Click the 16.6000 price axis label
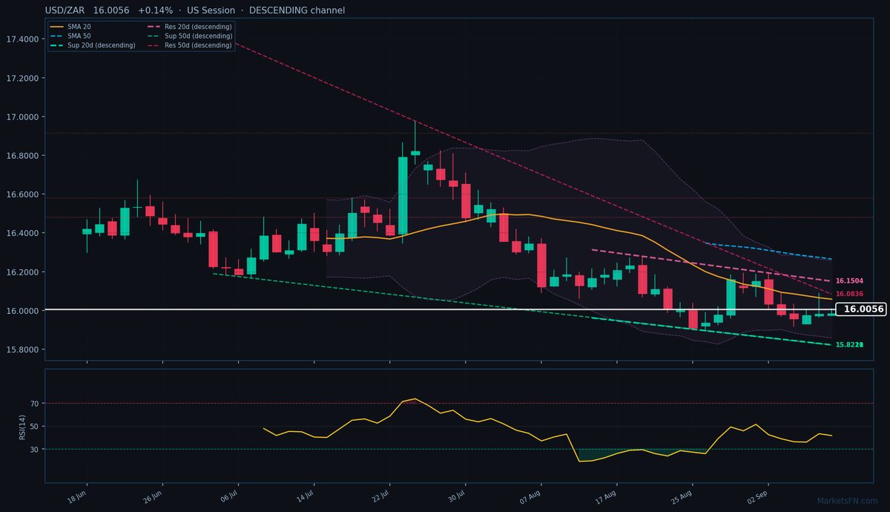The width and height of the screenshot is (890, 512). click(x=23, y=194)
